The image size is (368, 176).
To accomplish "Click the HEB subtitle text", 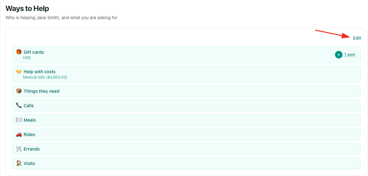I will tap(27, 58).
